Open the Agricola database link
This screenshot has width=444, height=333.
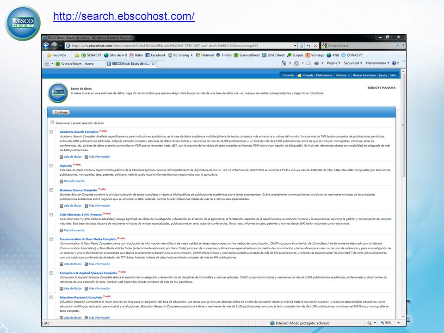66,166
